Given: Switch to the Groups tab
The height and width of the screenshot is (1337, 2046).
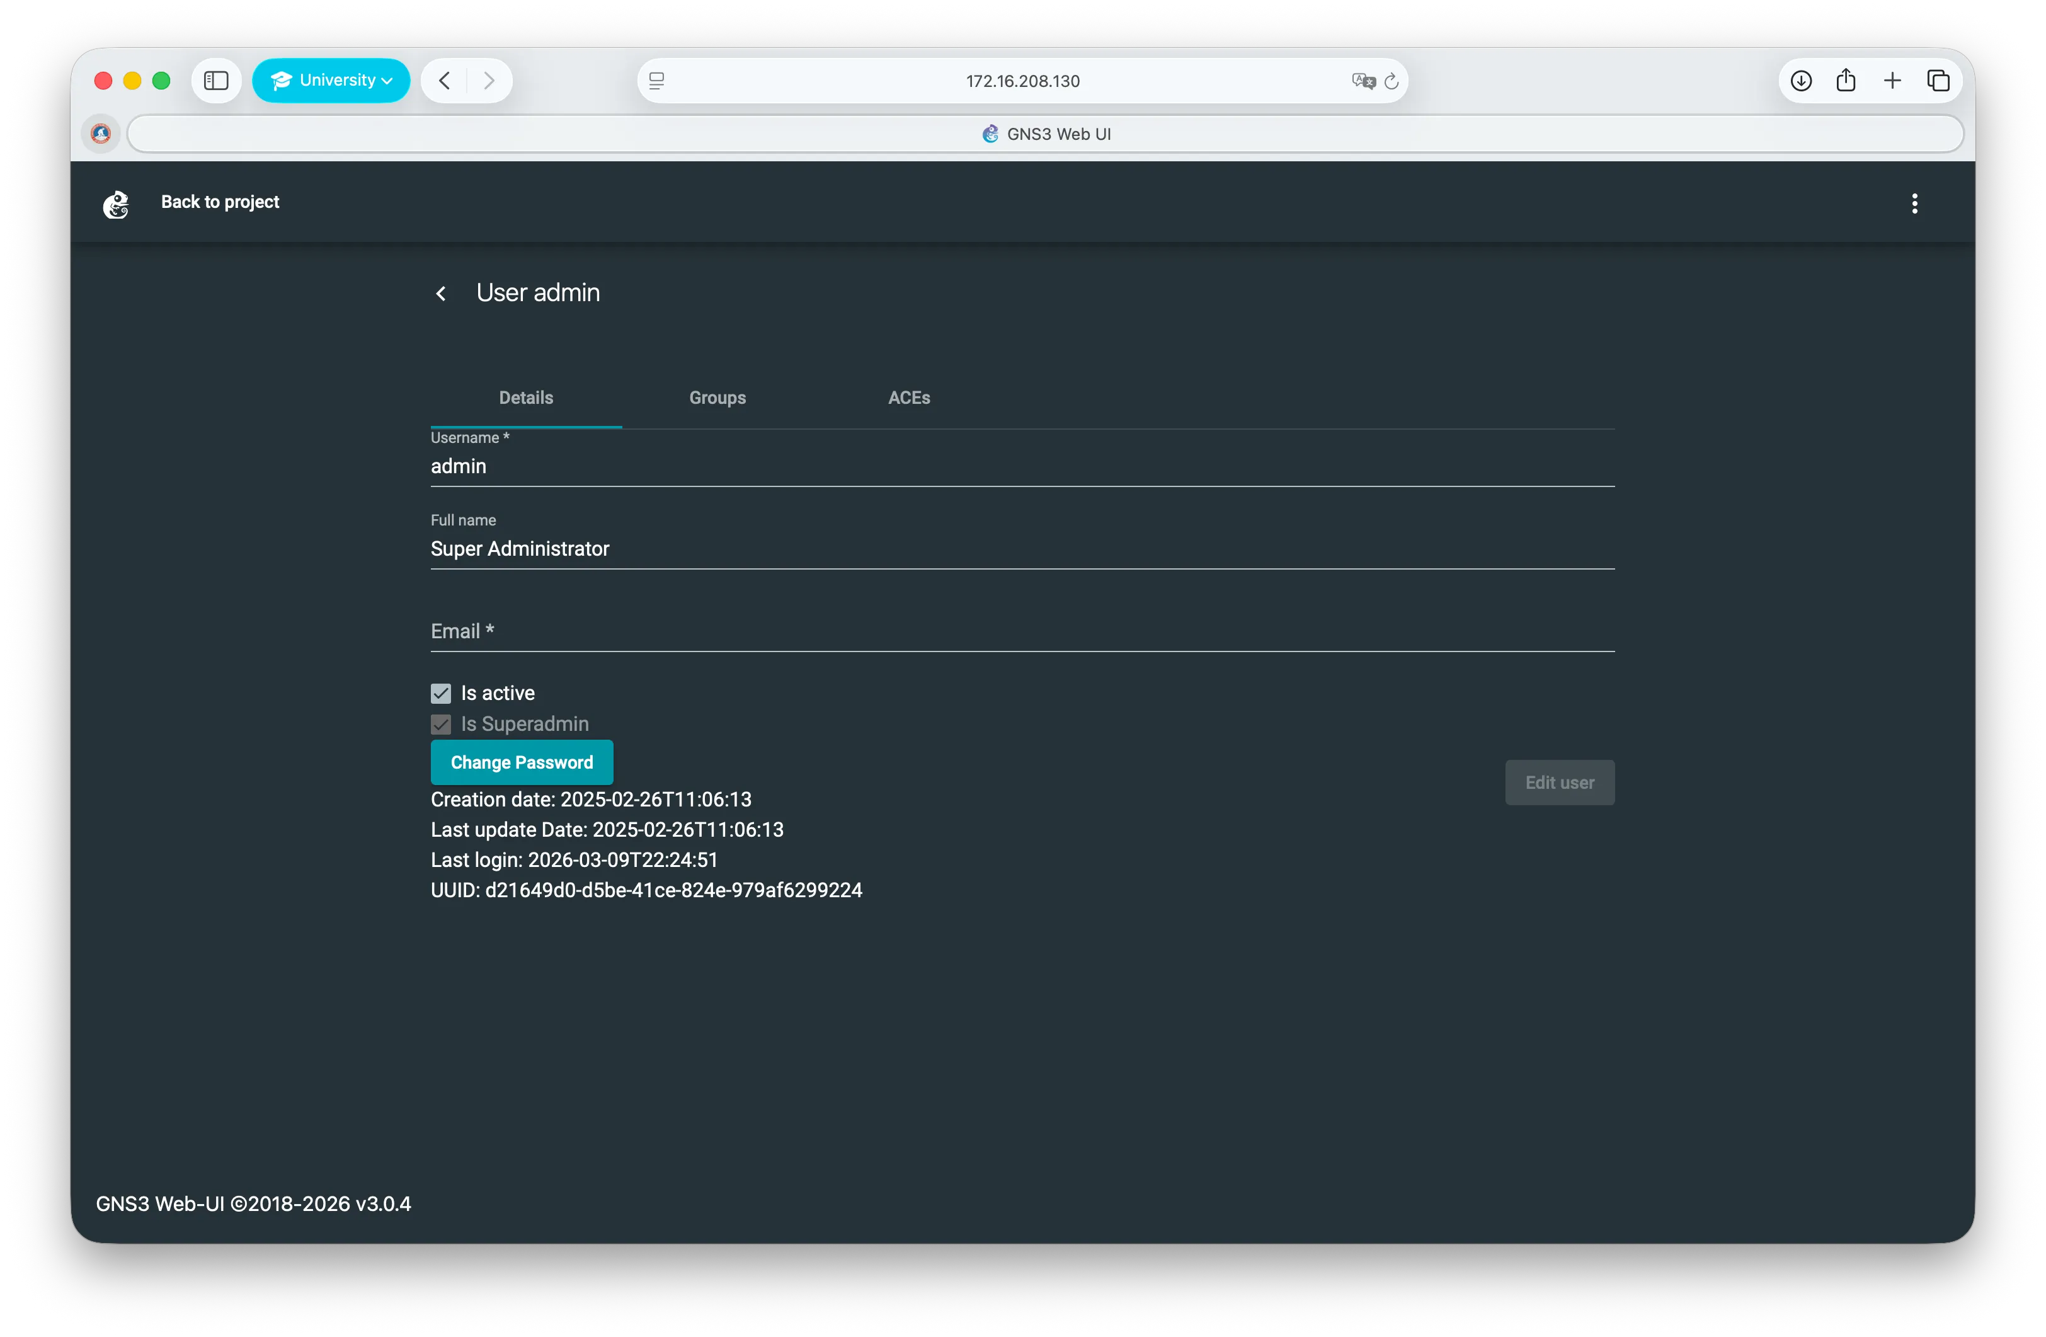Looking at the screenshot, I should point(717,397).
